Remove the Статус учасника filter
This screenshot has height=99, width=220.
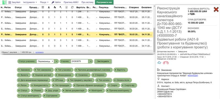pyautogui.click(x=56, y=61)
